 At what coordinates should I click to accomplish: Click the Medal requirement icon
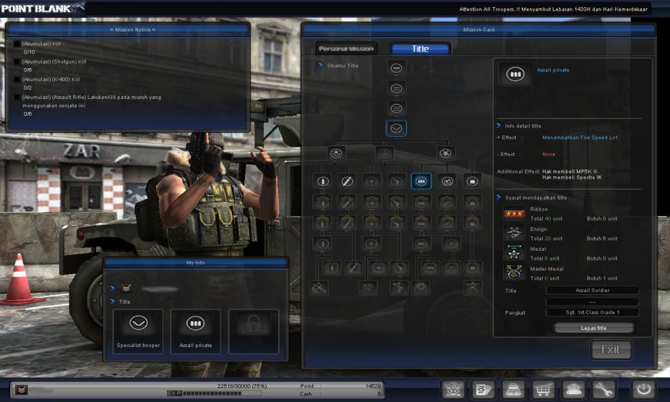click(x=513, y=253)
